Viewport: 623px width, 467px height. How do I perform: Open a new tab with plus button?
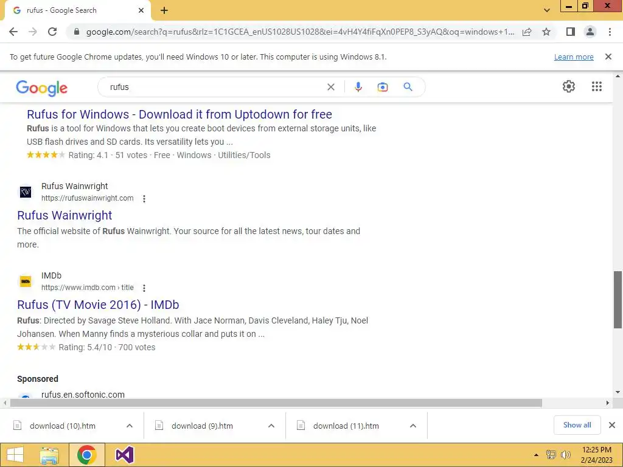coord(164,10)
